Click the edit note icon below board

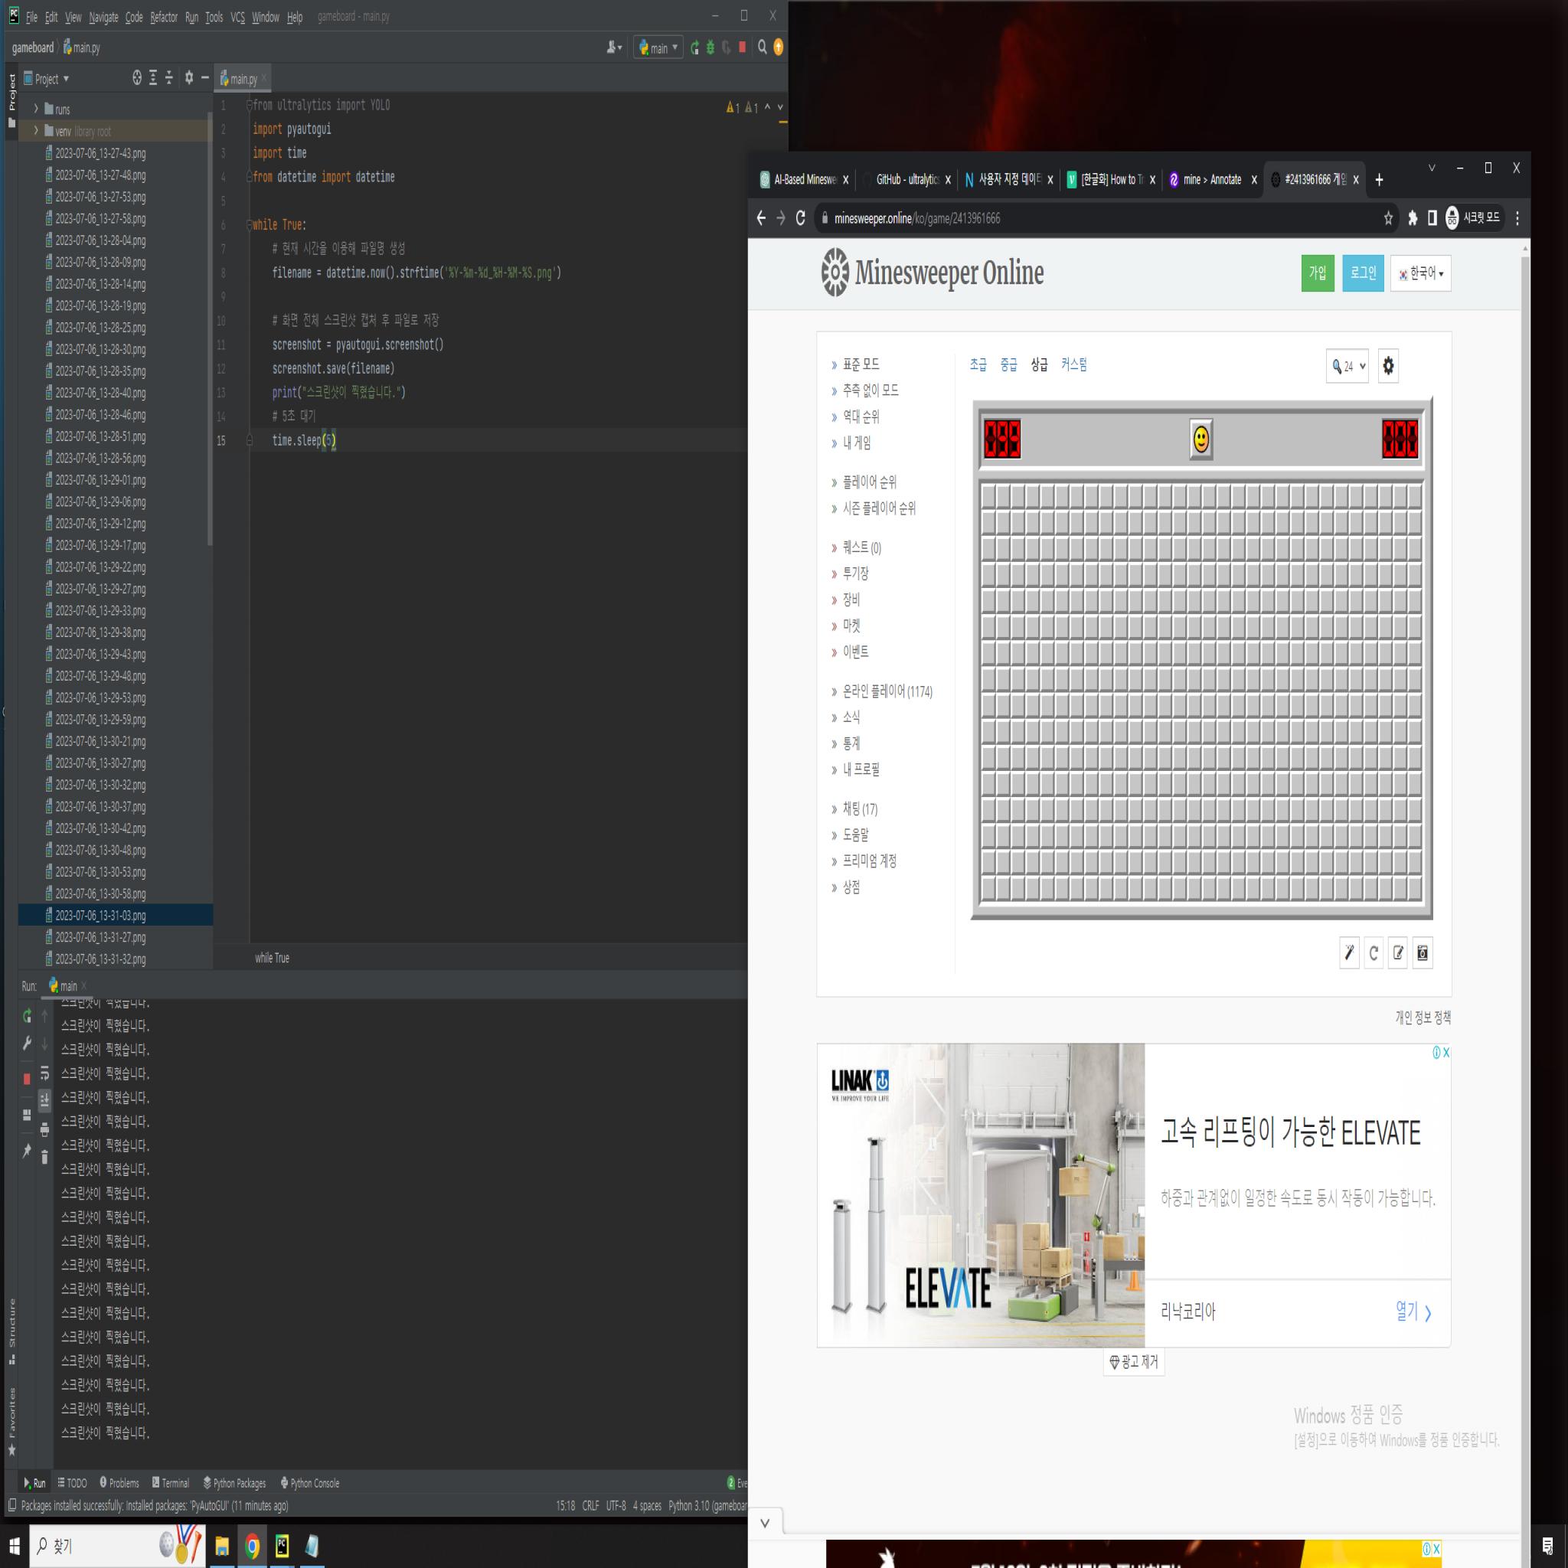(x=1397, y=952)
